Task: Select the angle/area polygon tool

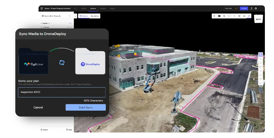Action: (260, 67)
